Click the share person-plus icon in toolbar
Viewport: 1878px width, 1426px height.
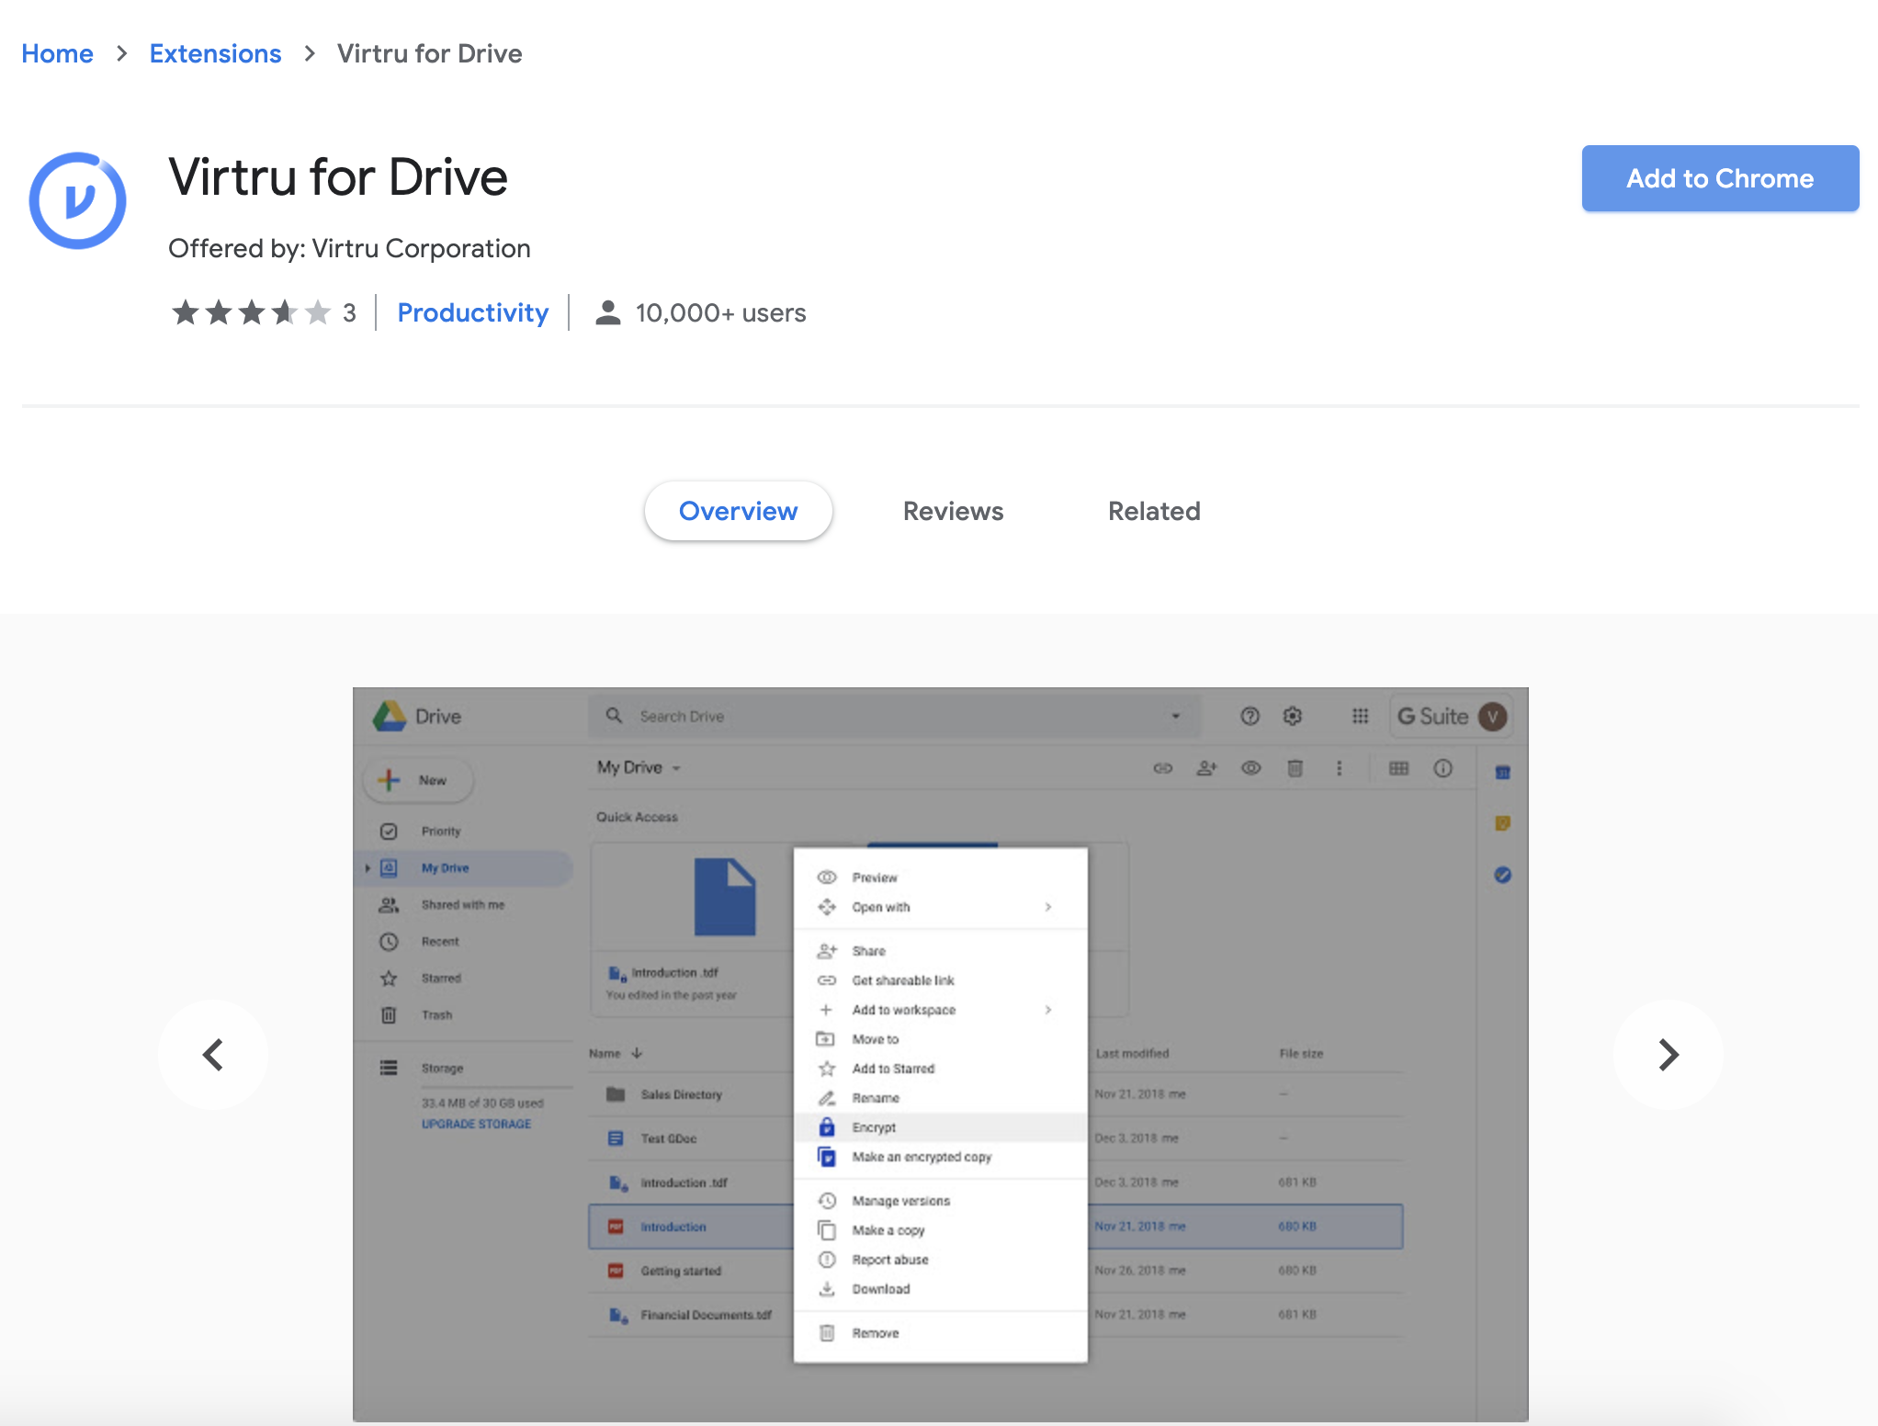tap(1206, 768)
